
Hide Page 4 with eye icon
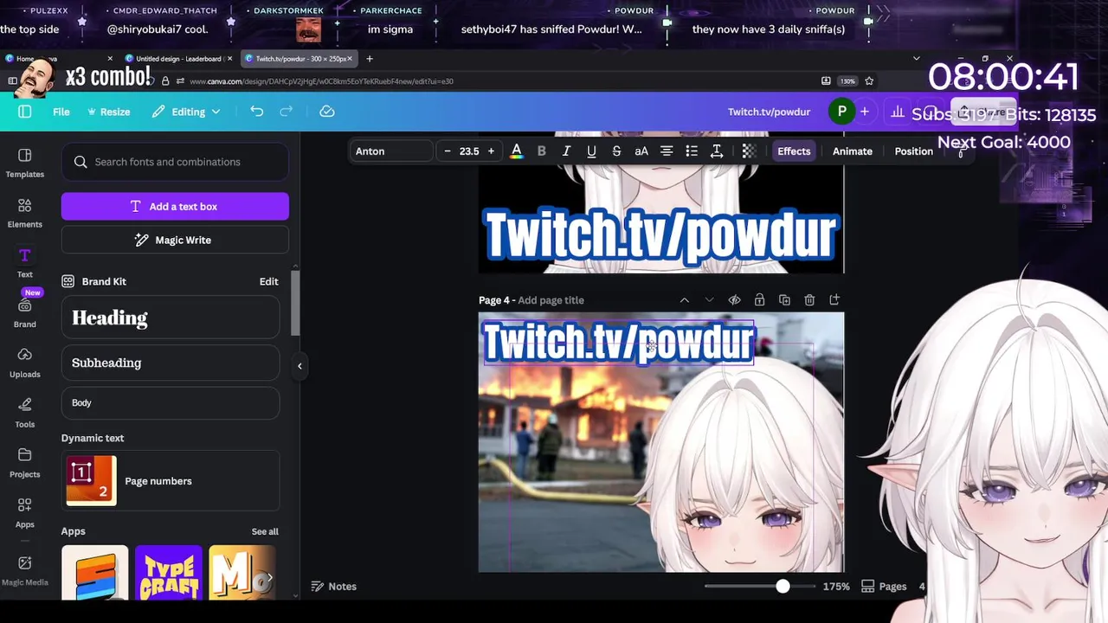point(734,300)
